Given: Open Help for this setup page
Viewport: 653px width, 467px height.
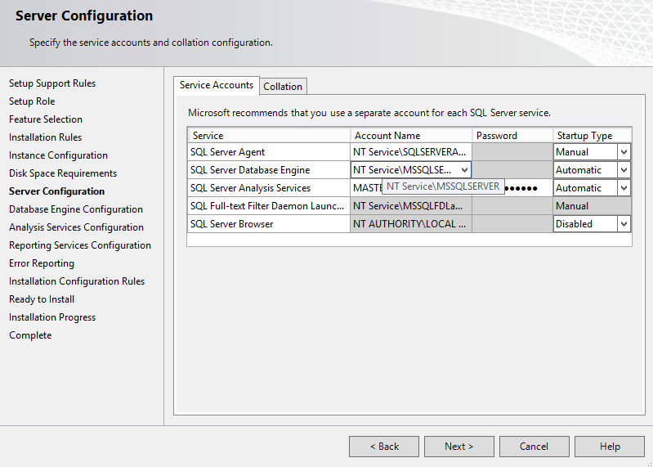Looking at the screenshot, I should pyautogui.click(x=610, y=447).
